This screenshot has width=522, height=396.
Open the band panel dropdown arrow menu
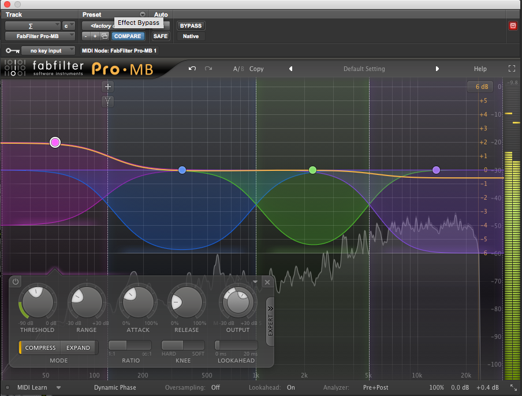pos(255,282)
